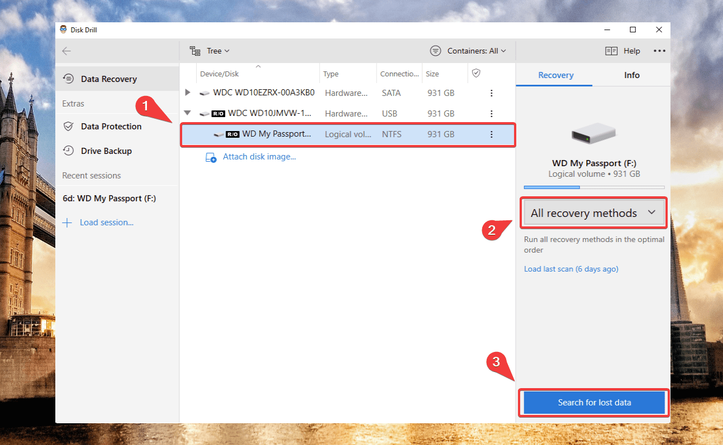Click the Containers filter icon
Viewport: 723px width, 445px height.
click(435, 51)
